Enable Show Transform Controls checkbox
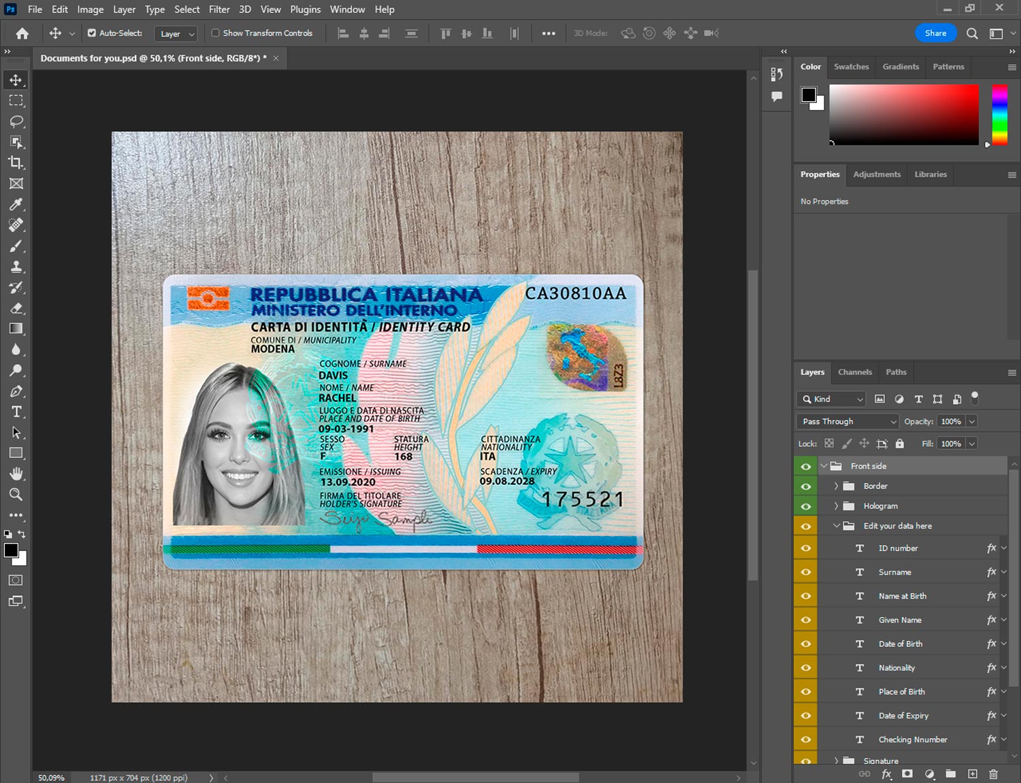This screenshot has height=783, width=1021. pos(215,33)
